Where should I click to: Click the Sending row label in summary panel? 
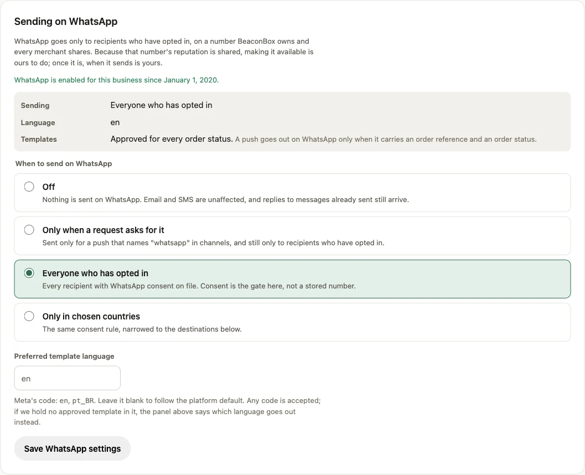(x=35, y=106)
